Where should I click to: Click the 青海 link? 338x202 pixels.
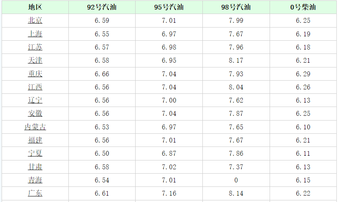tap(35, 180)
